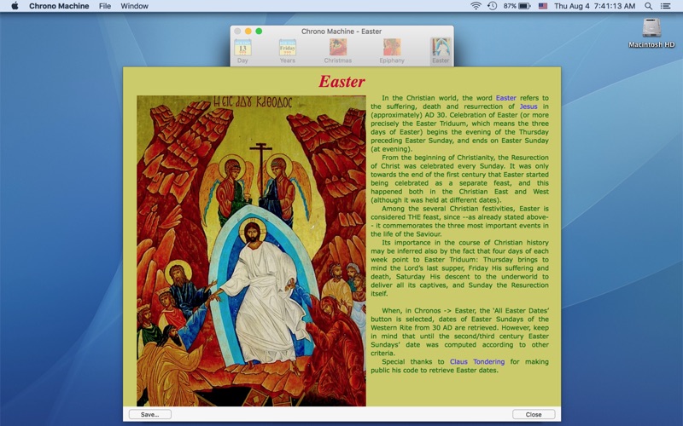
Task: Click the Close button in Easter sheet
Action: 534,414
